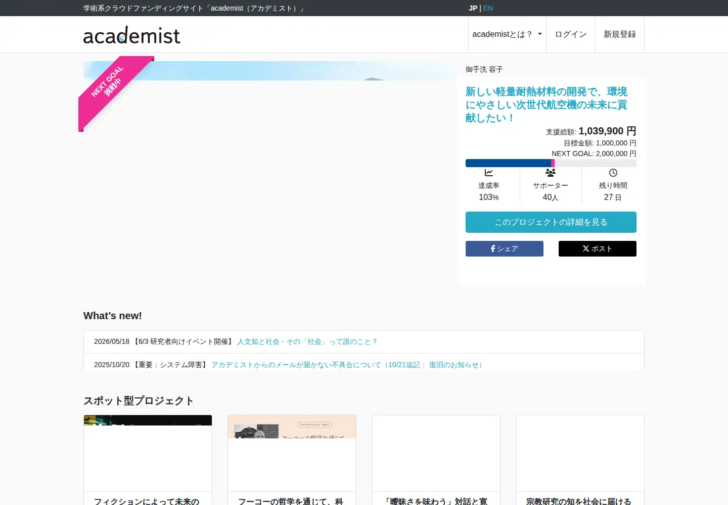Click このプロジェクトの詳細を見る button
Viewport: 728px width, 505px height.
(551, 222)
